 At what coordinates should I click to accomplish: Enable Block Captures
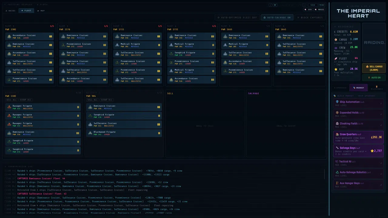point(310,18)
